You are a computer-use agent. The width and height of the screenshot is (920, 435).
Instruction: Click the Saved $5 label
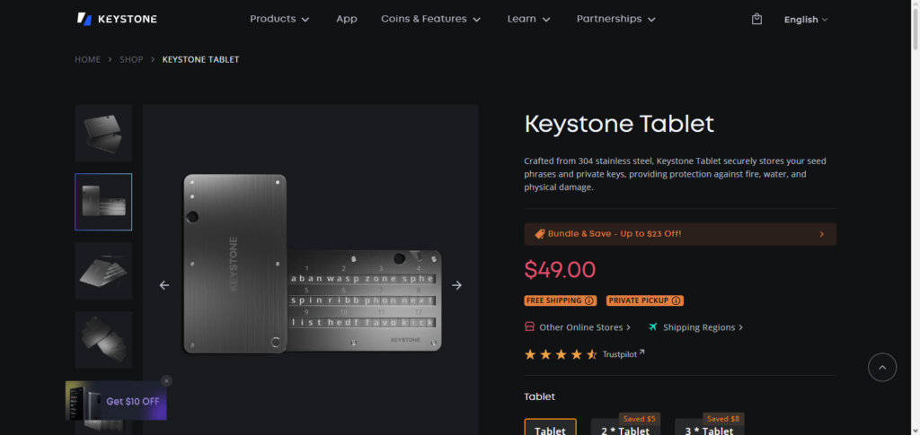pos(640,419)
